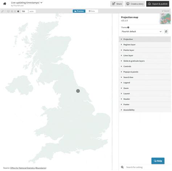
Task: Select the custom size preview icon
Action: coord(18,11)
